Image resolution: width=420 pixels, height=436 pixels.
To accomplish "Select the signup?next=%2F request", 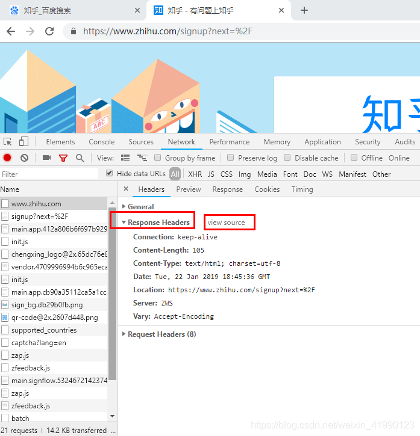I will point(54,216).
